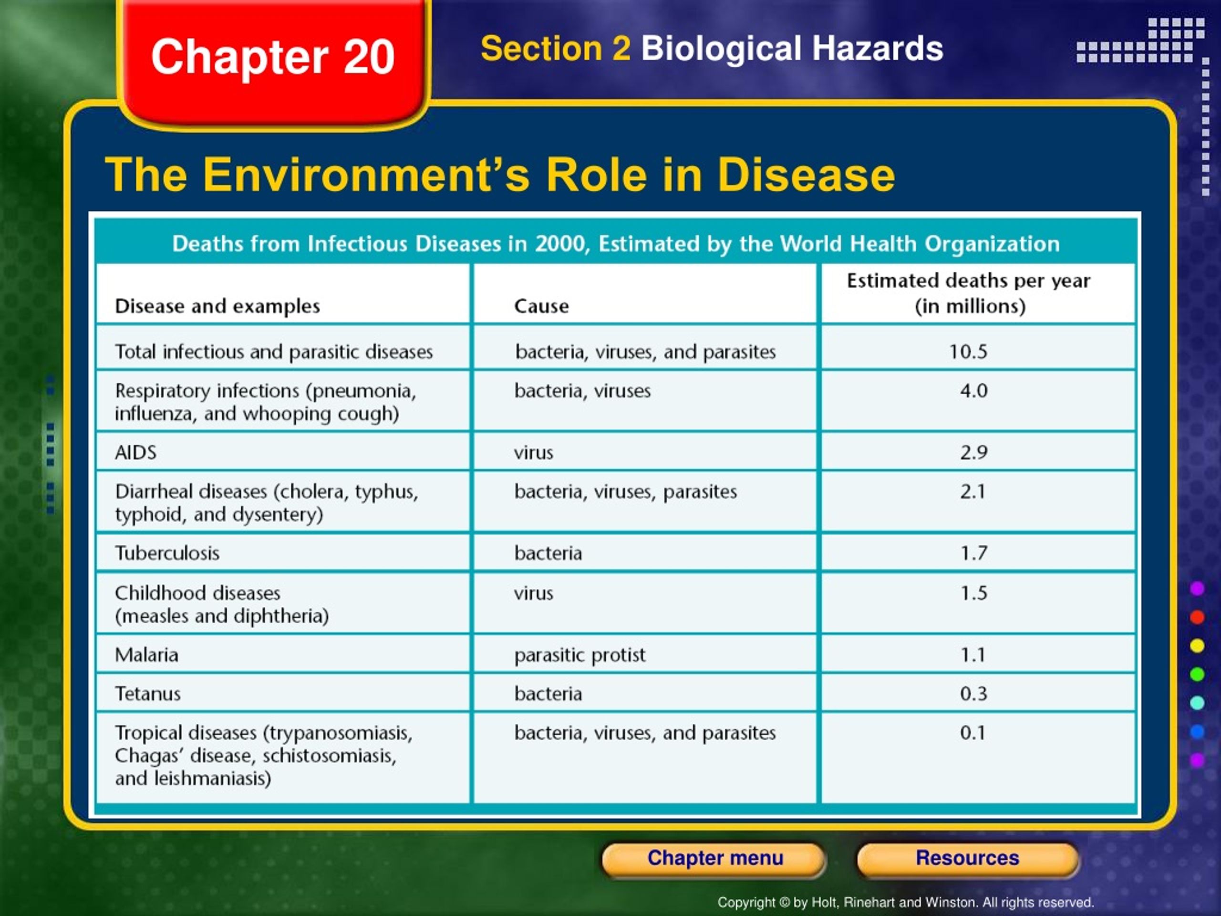This screenshot has width=1221, height=916.
Task: Click the parasitic protist cause cell
Action: click(x=645, y=654)
